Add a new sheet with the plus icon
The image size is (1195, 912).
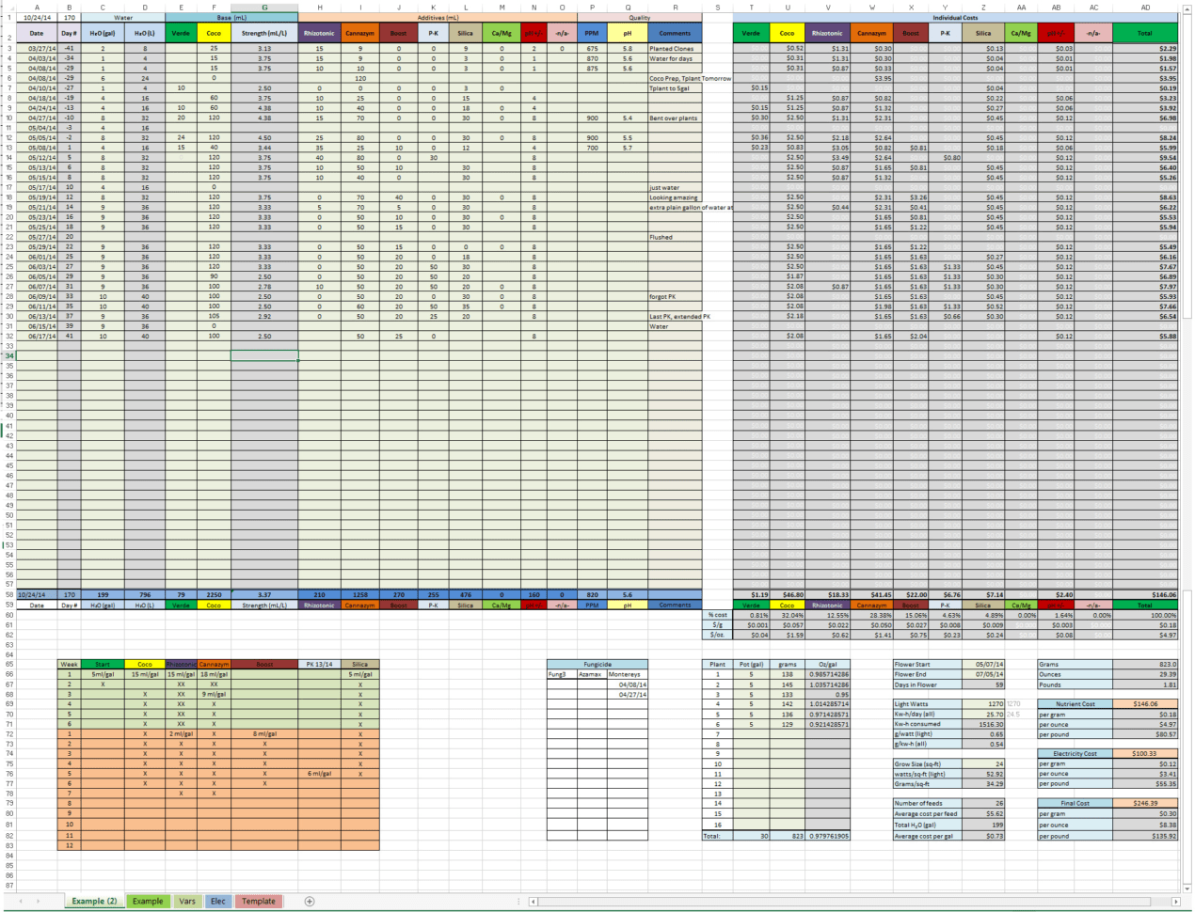(x=310, y=901)
